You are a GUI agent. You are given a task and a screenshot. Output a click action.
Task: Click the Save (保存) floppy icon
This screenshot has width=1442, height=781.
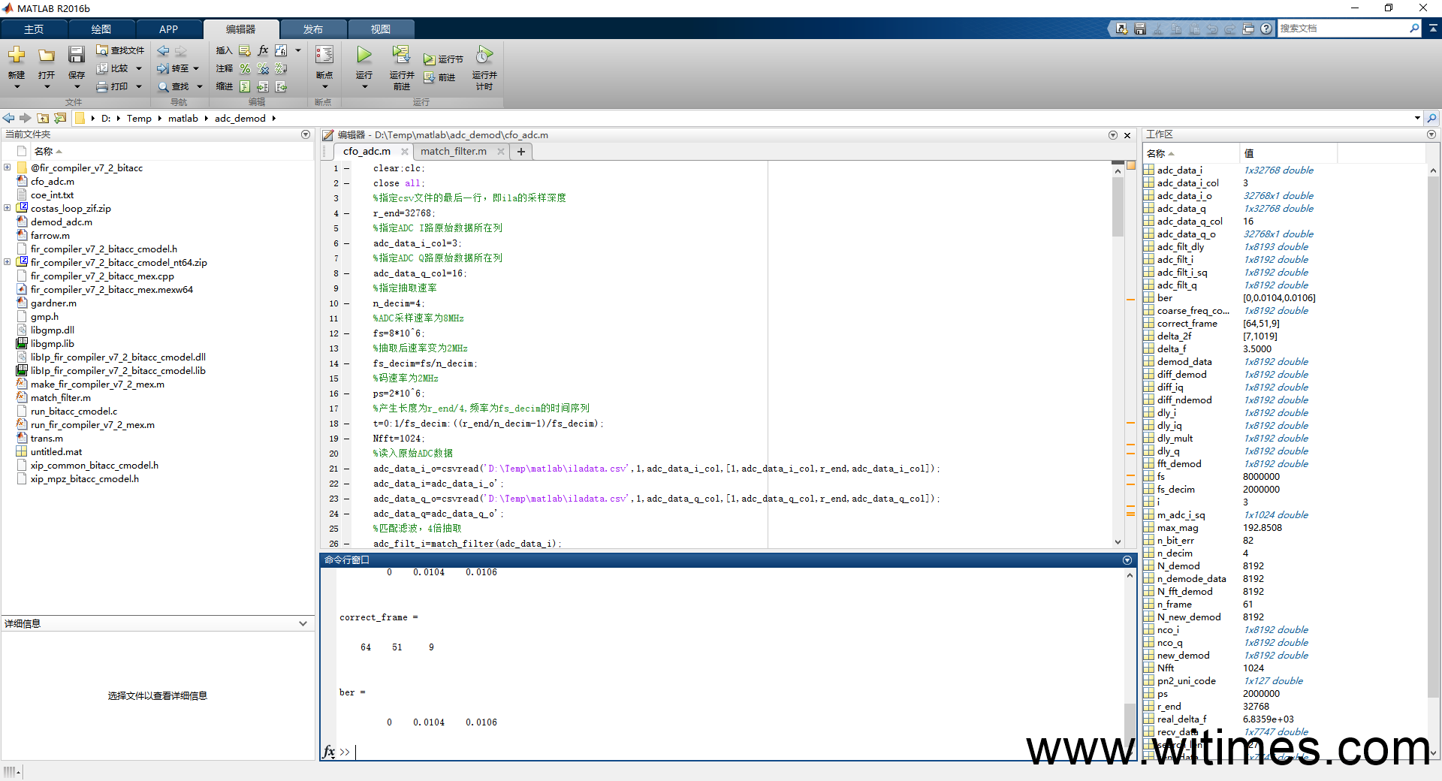(x=77, y=55)
